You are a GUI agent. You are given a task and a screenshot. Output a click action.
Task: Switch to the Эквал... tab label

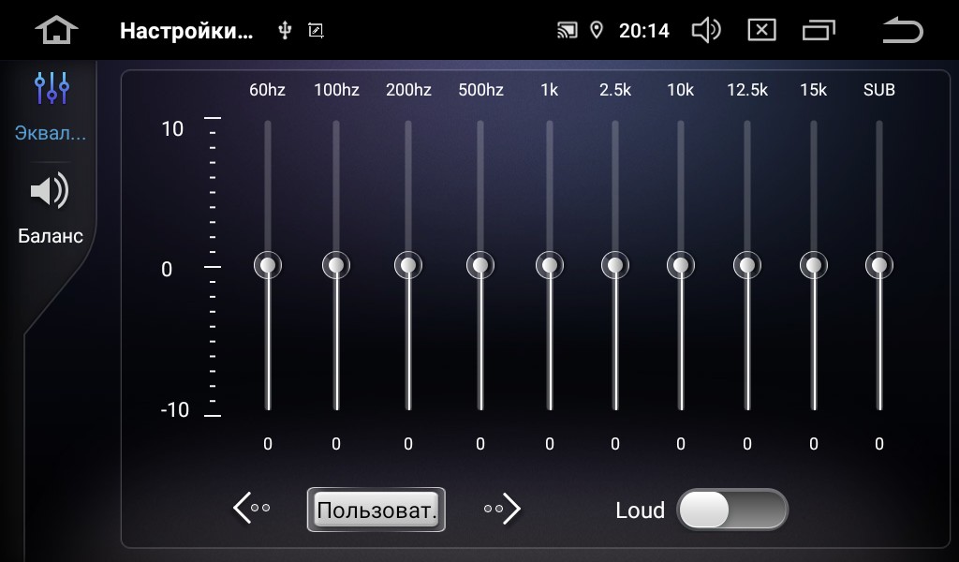[51, 133]
